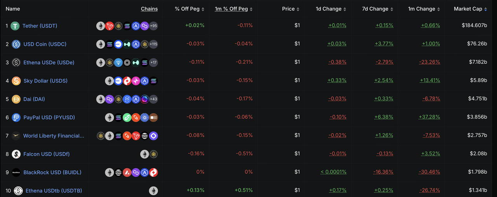Click the Sky Dollar logo icon
Screen dimensions: 497x197
coord(16,81)
